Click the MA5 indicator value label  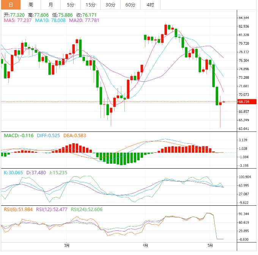[x=17, y=20]
